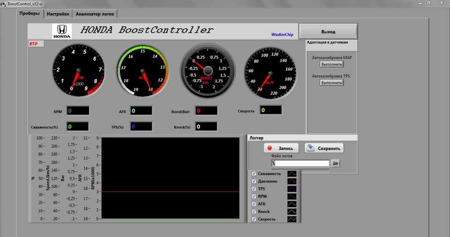
Task: Open the Анализатор логов tab
Action: coord(95,14)
